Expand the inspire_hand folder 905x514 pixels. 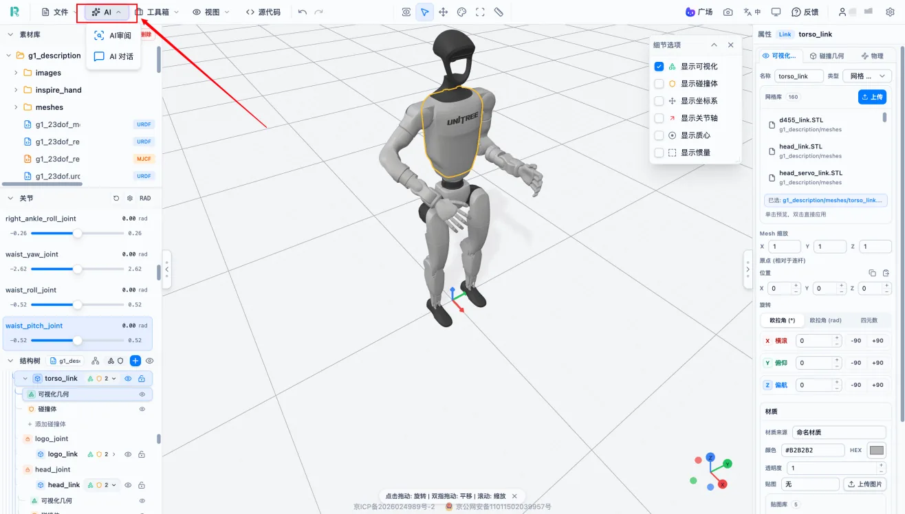16,90
